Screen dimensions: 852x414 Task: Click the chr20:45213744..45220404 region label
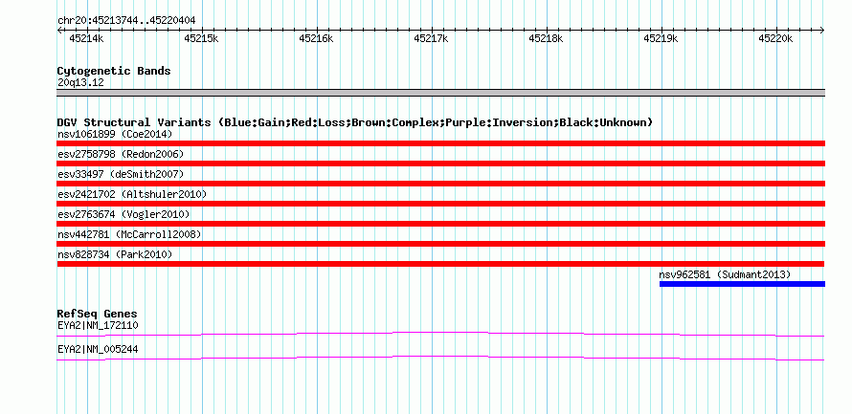coord(126,21)
